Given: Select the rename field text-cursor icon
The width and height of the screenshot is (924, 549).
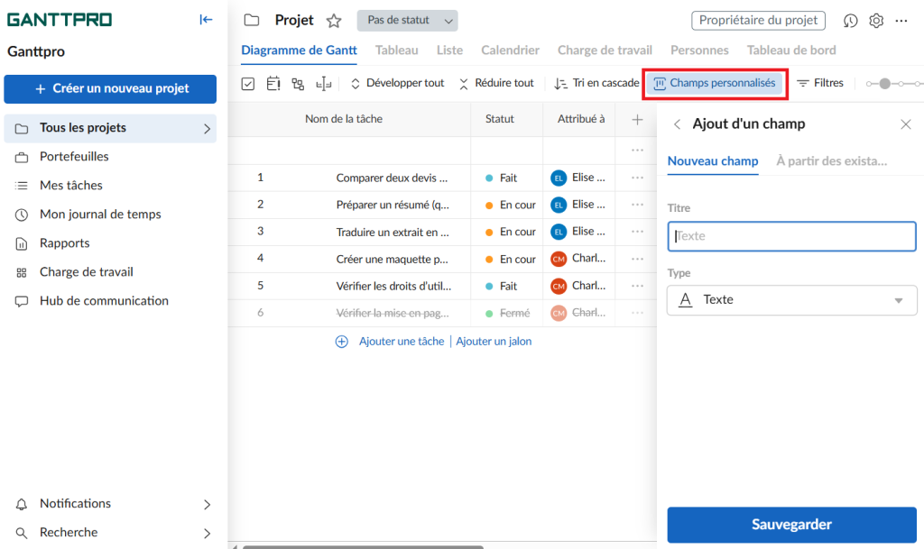Looking at the screenshot, I should point(323,82).
